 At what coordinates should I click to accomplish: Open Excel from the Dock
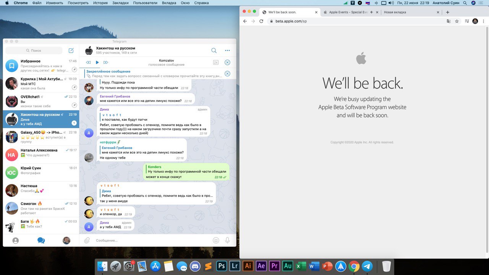[x=301, y=266]
